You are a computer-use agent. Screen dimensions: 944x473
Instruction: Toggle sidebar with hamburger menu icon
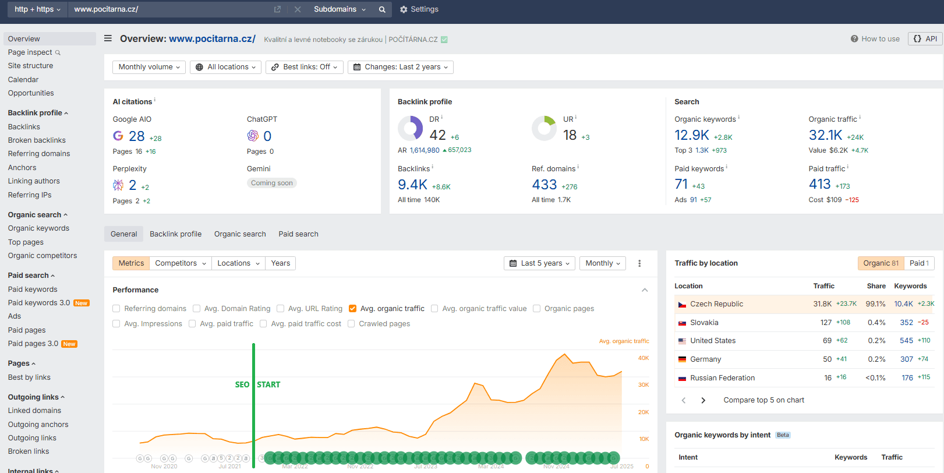tap(108, 38)
